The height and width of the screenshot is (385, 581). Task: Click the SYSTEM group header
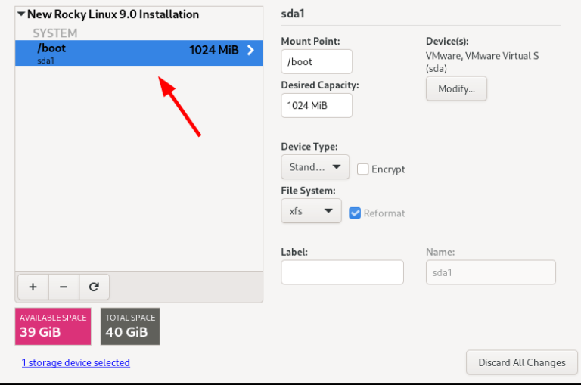(x=54, y=33)
